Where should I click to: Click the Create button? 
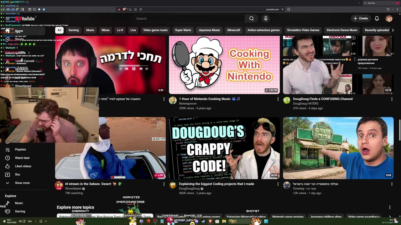361,18
